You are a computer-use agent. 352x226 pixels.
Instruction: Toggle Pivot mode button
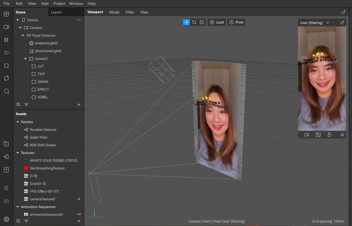pos(236,22)
